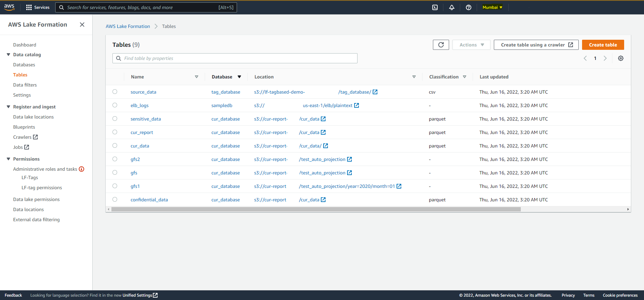Image resolution: width=644 pixels, height=300 pixels.
Task: Open the sampledb database link
Action: pos(222,105)
